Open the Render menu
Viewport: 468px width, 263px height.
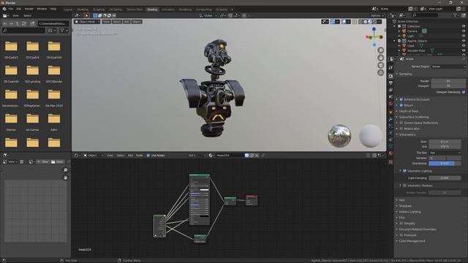[29, 9]
